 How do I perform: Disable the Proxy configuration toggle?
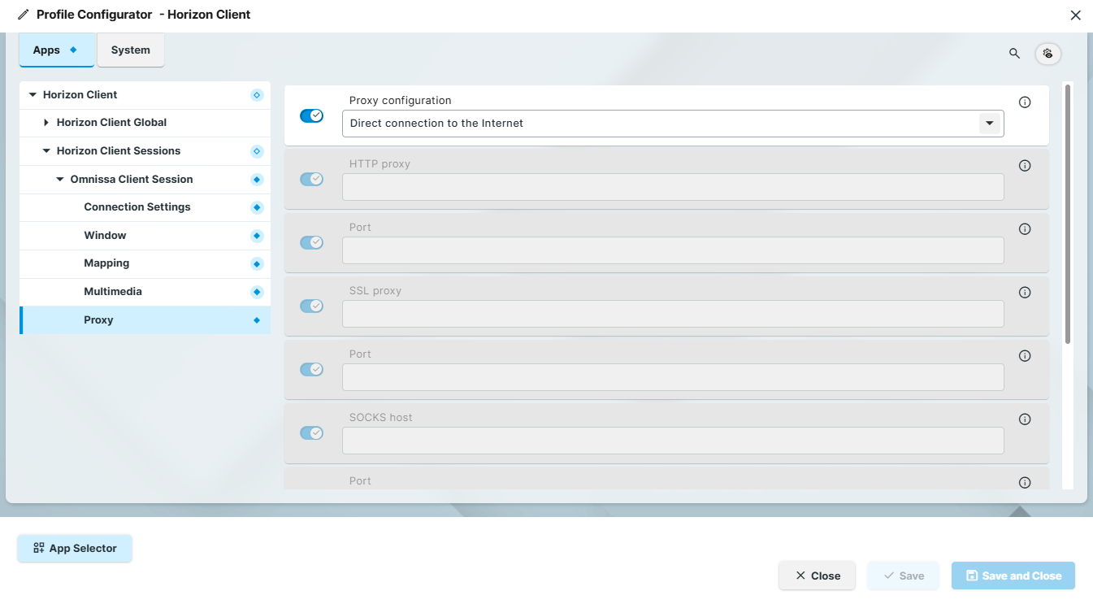coord(311,115)
